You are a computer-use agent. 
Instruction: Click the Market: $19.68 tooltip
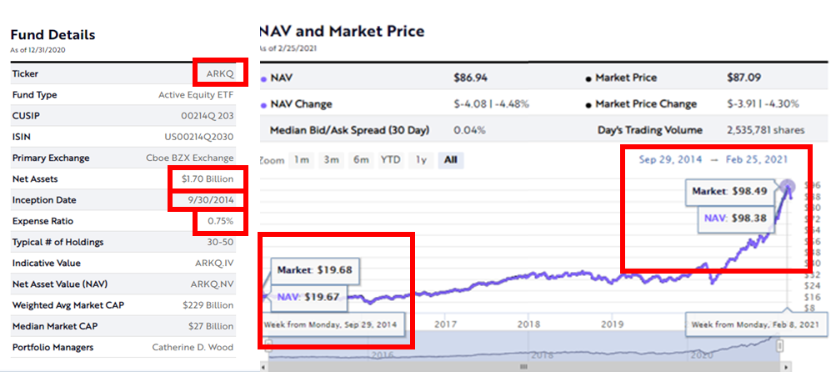click(314, 270)
